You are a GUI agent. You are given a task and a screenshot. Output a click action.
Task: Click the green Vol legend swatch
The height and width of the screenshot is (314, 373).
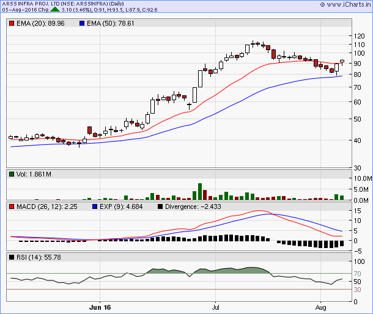tap(12, 174)
